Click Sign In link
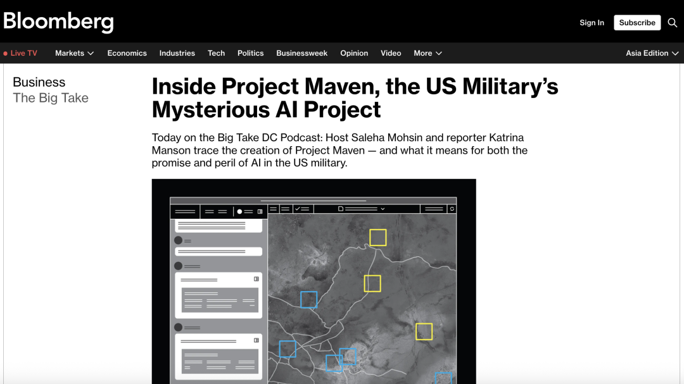Screen dimensions: 684x384 pyautogui.click(x=592, y=23)
